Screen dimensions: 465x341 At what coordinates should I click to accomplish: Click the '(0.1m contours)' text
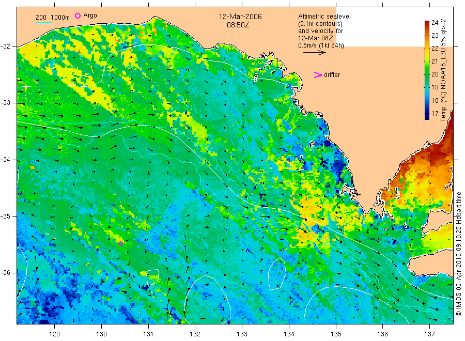[320, 24]
